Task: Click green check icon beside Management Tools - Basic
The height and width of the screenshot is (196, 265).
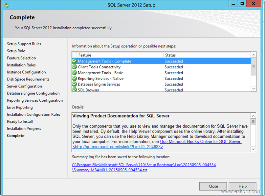Action: pos(74,73)
